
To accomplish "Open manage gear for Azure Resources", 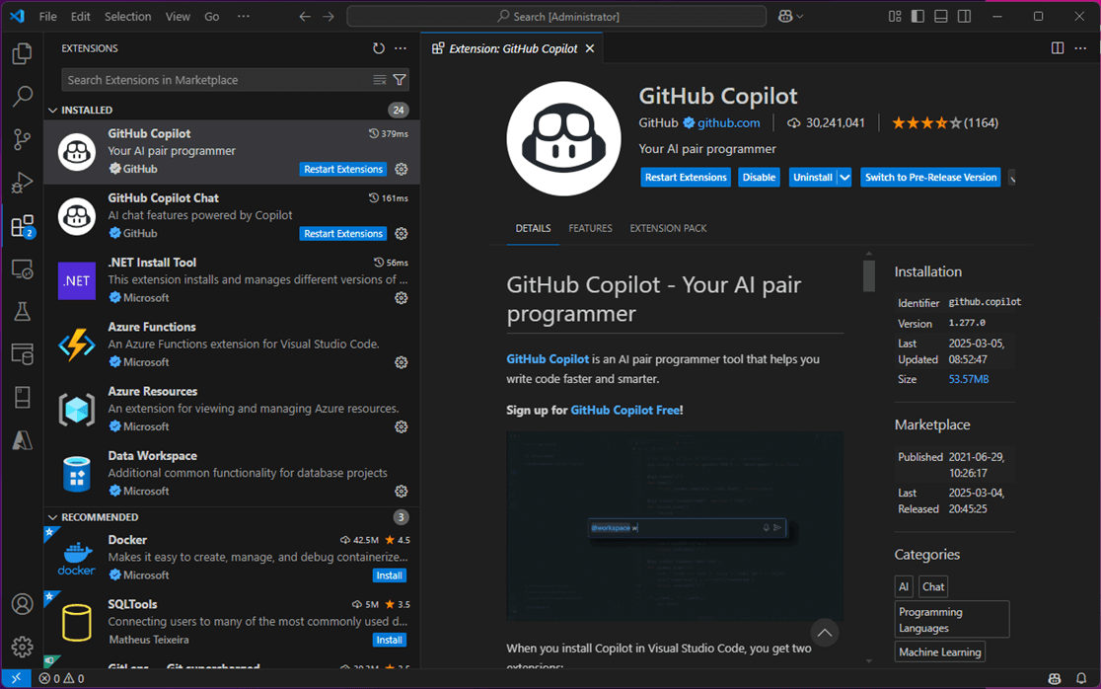I will pos(401,427).
